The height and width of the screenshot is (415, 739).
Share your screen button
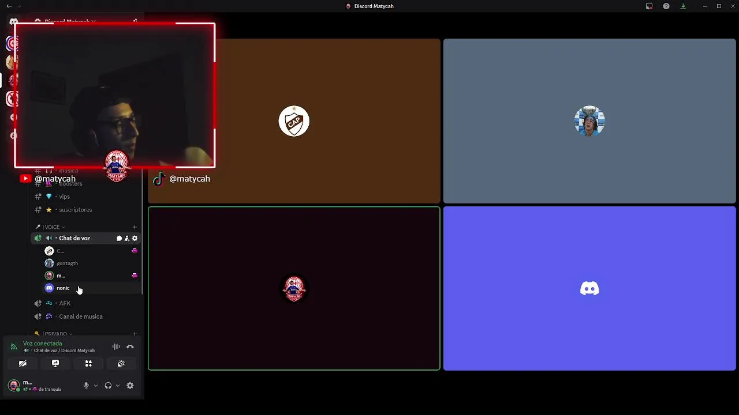[55, 364]
